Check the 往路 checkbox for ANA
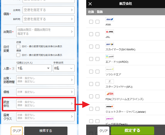The image size is (165, 135). tap(91, 22)
